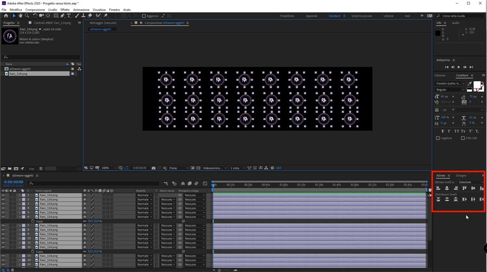The height and width of the screenshot is (272, 487).
Task: Open the Livello menu
Action: tap(52, 10)
